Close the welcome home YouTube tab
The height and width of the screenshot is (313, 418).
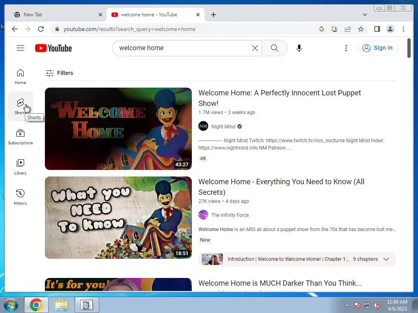(x=198, y=15)
